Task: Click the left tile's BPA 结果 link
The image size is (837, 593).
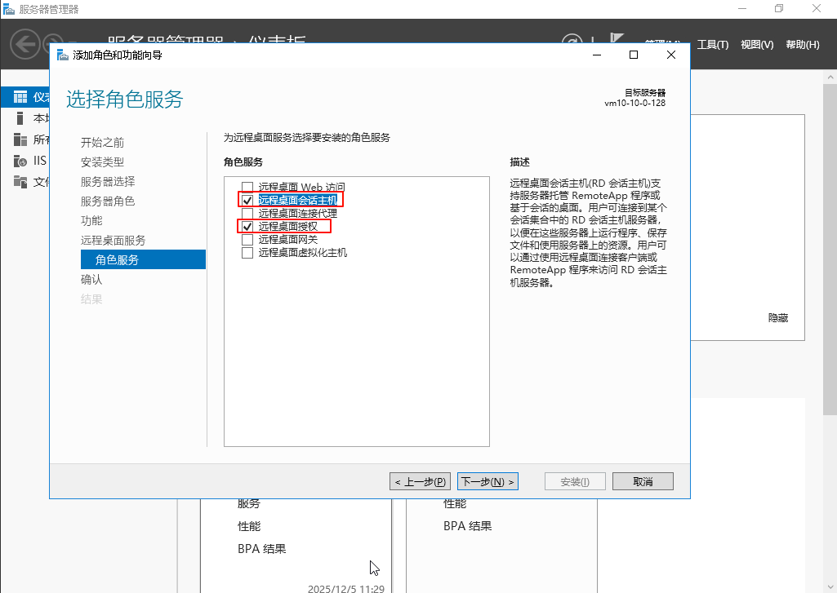Action: coord(261,549)
